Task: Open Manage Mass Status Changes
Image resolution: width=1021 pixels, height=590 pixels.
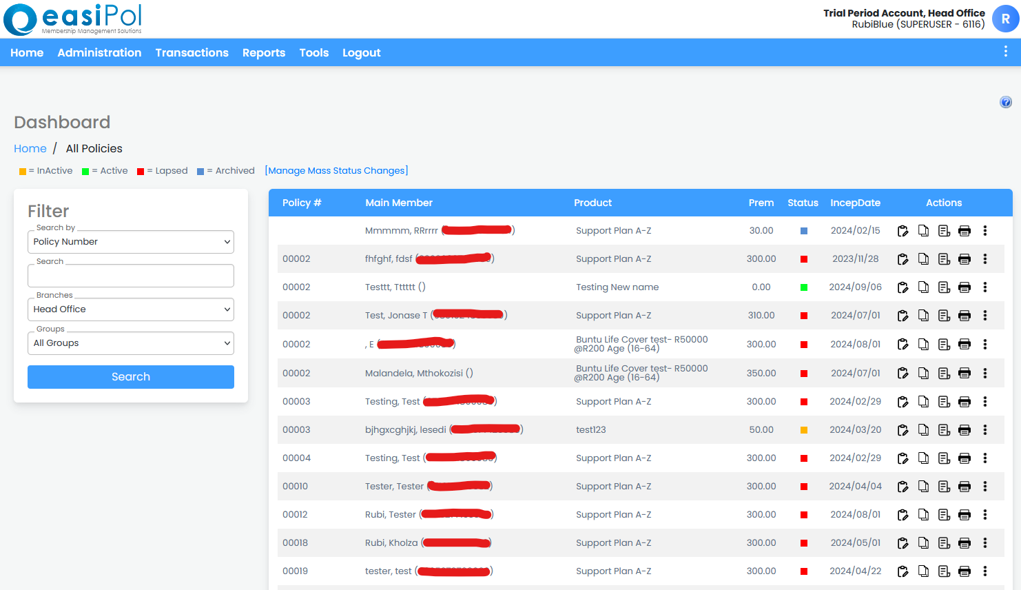Action: [x=336, y=170]
